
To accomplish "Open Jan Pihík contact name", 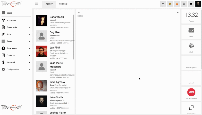I will click(x=55, y=48).
